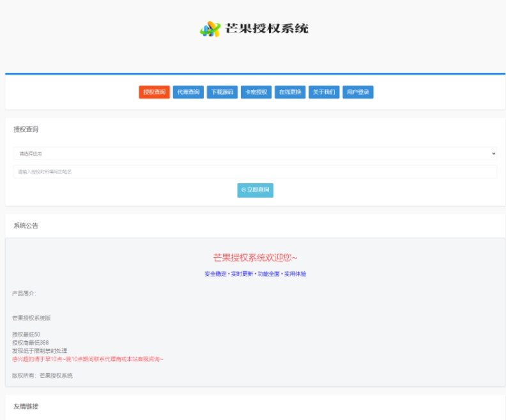This screenshot has height=420, width=506.
Task: Click the 产品简介: label
Action: (24, 294)
